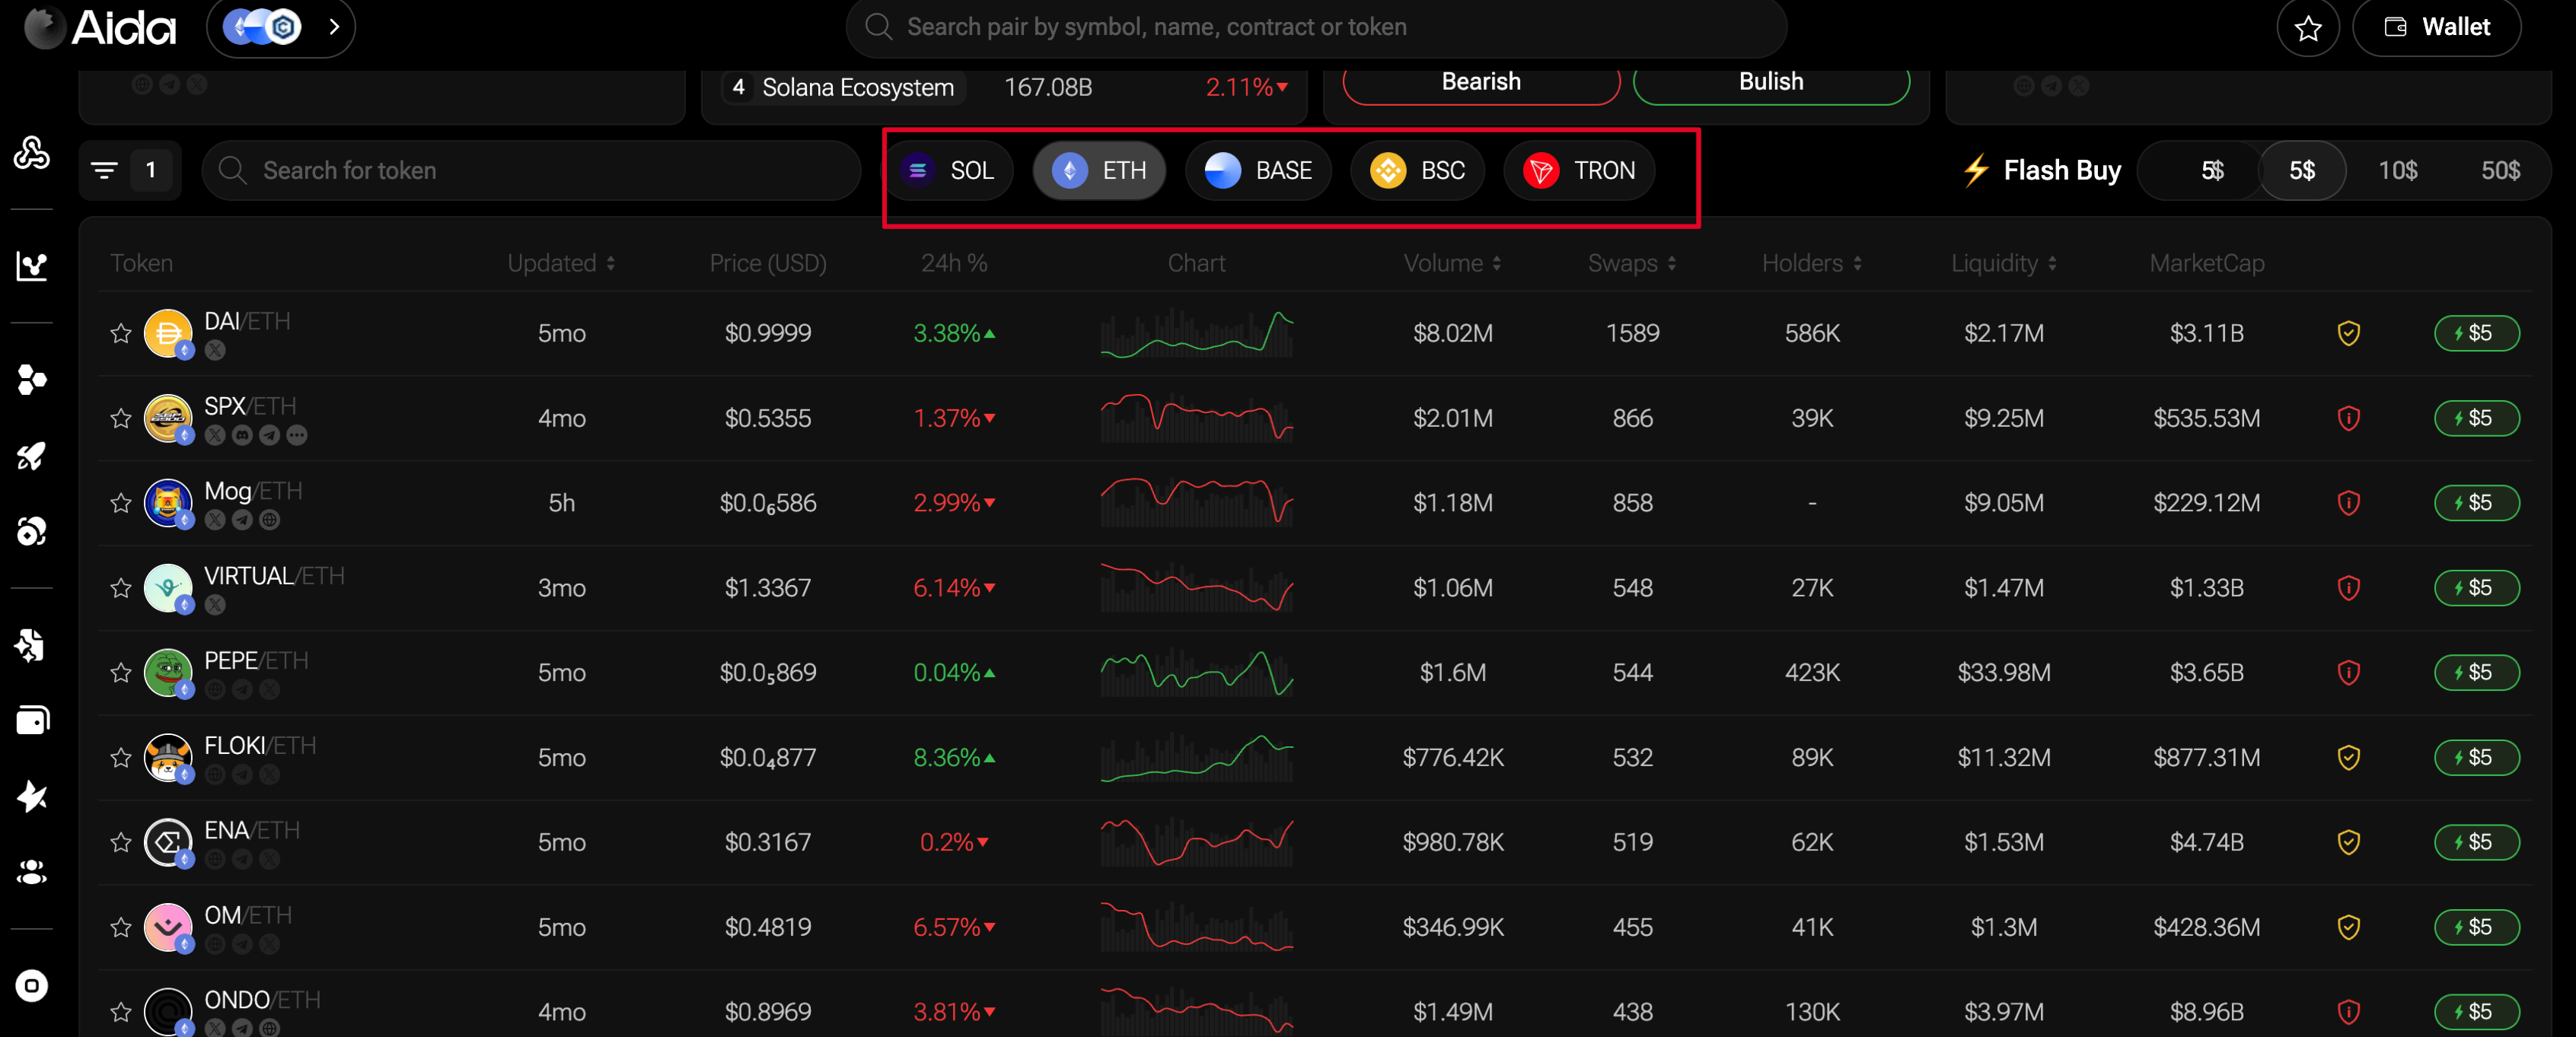Viewport: 2576px width, 1037px height.
Task: Open the filter icon with badge 1
Action: (129, 170)
